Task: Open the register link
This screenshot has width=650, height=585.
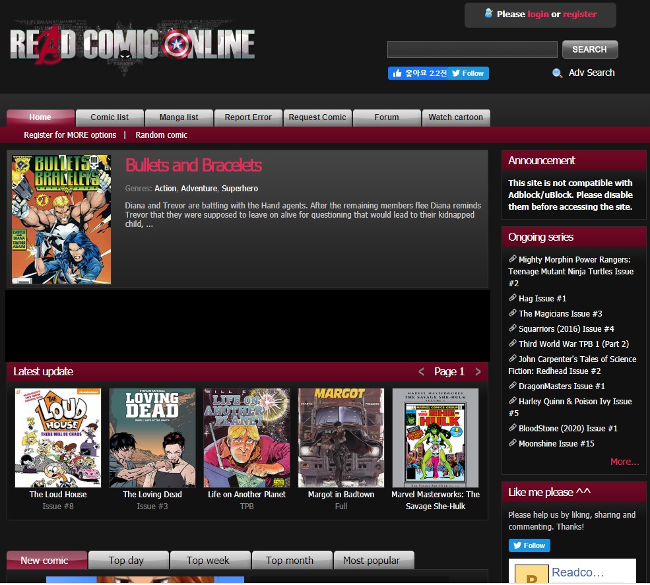Action: coord(579,14)
